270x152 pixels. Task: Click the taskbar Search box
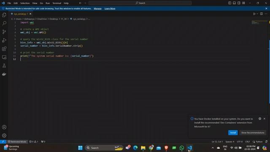(104, 148)
